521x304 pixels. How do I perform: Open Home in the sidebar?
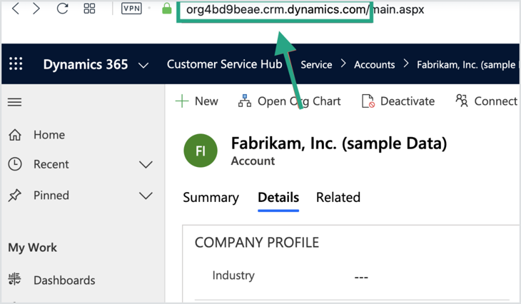coord(49,135)
